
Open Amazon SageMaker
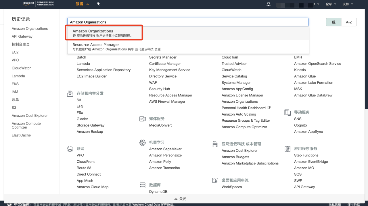[165, 149]
